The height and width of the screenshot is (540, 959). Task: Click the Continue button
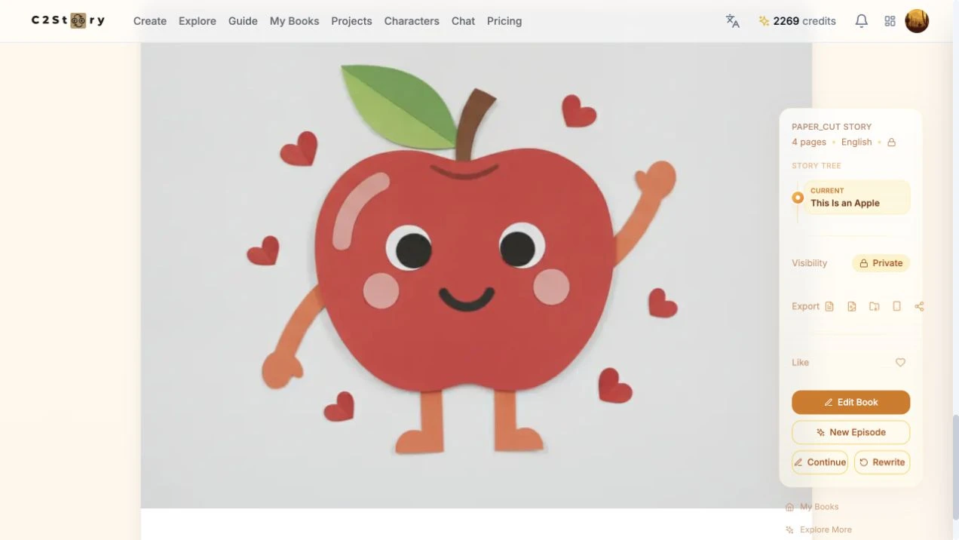820,462
